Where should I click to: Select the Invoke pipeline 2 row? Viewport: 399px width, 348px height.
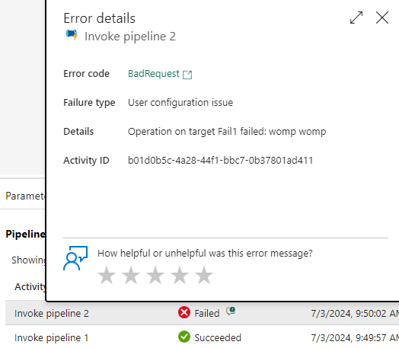(202, 313)
